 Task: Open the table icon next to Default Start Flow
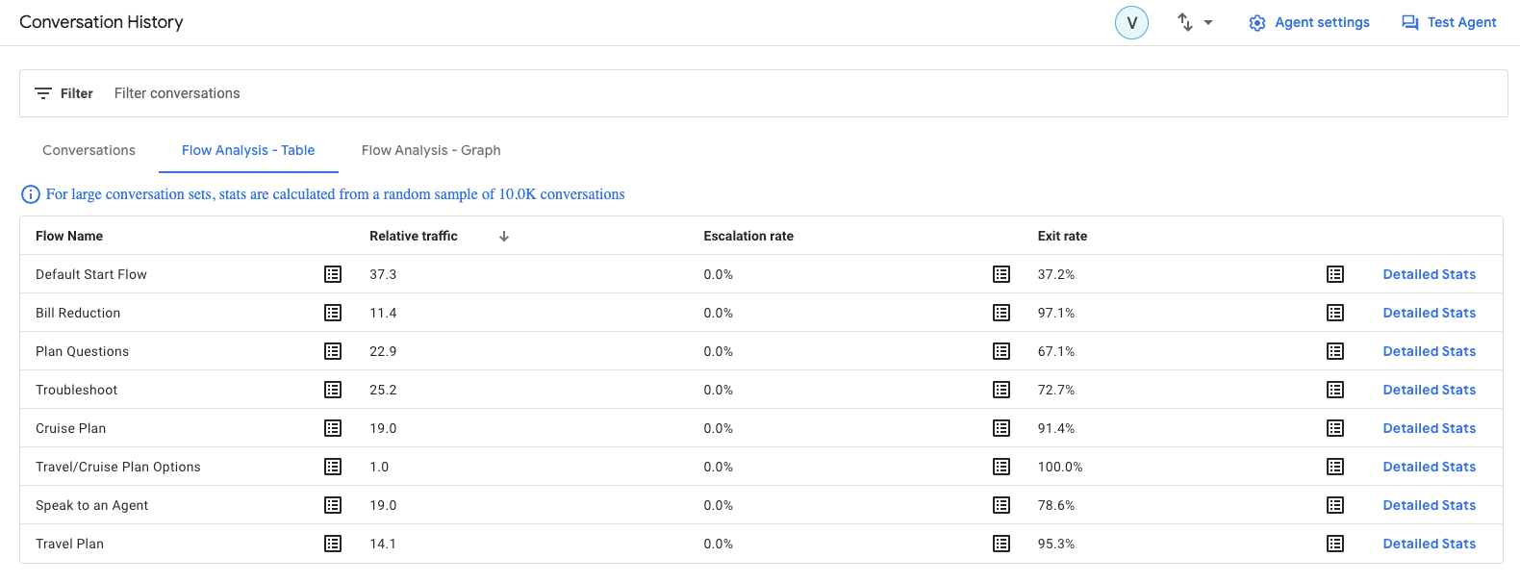[333, 274]
